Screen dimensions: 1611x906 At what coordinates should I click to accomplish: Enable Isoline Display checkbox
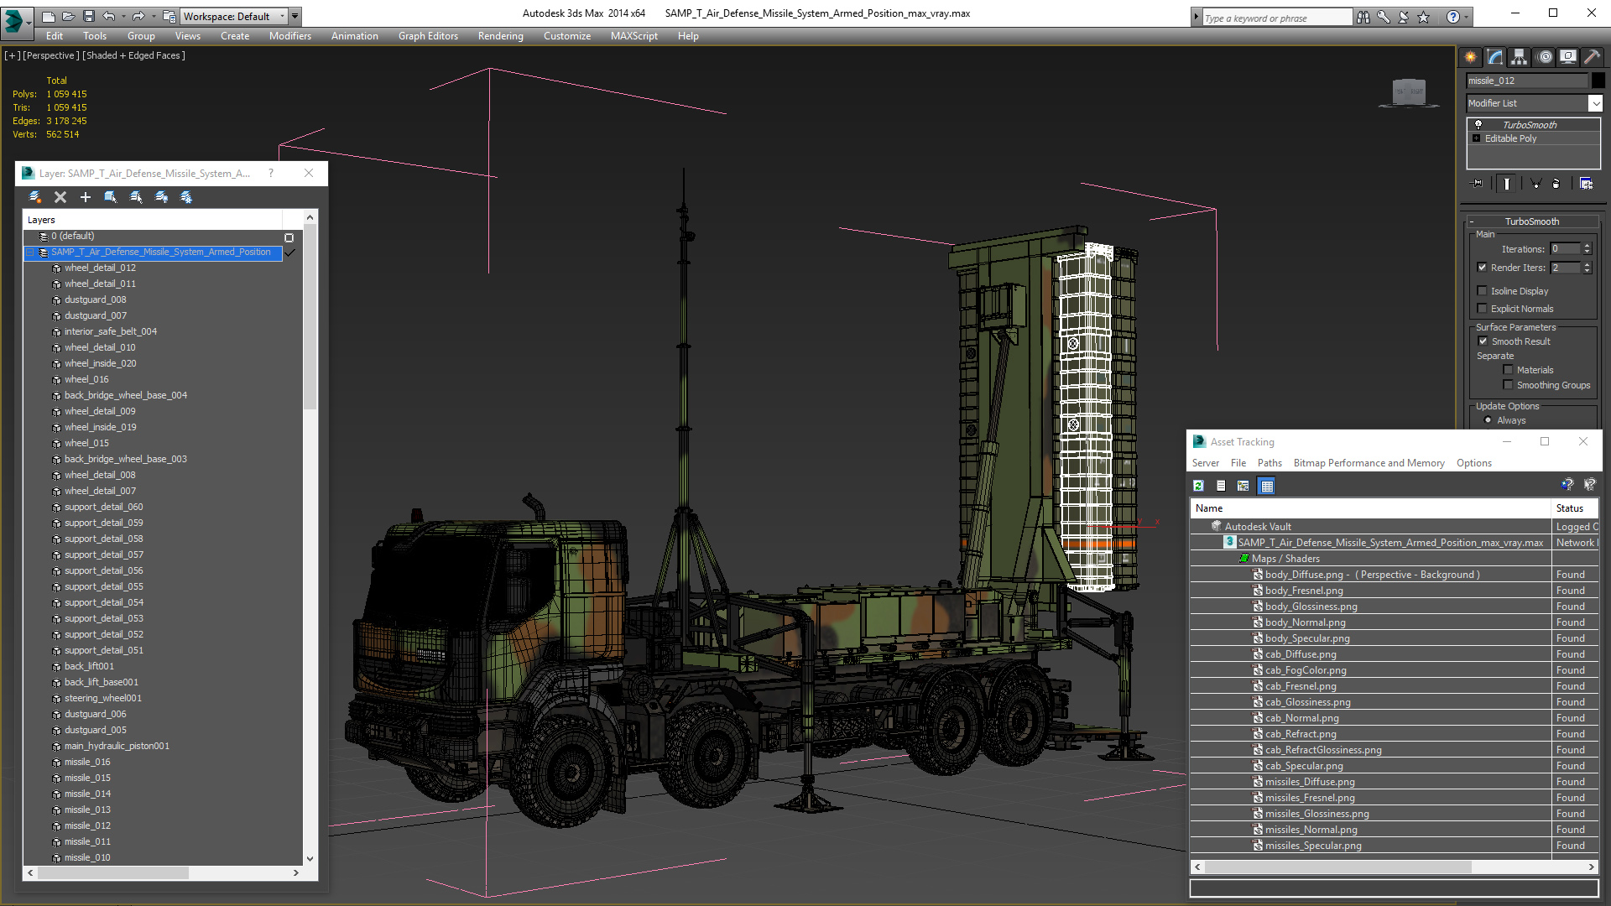(x=1482, y=291)
